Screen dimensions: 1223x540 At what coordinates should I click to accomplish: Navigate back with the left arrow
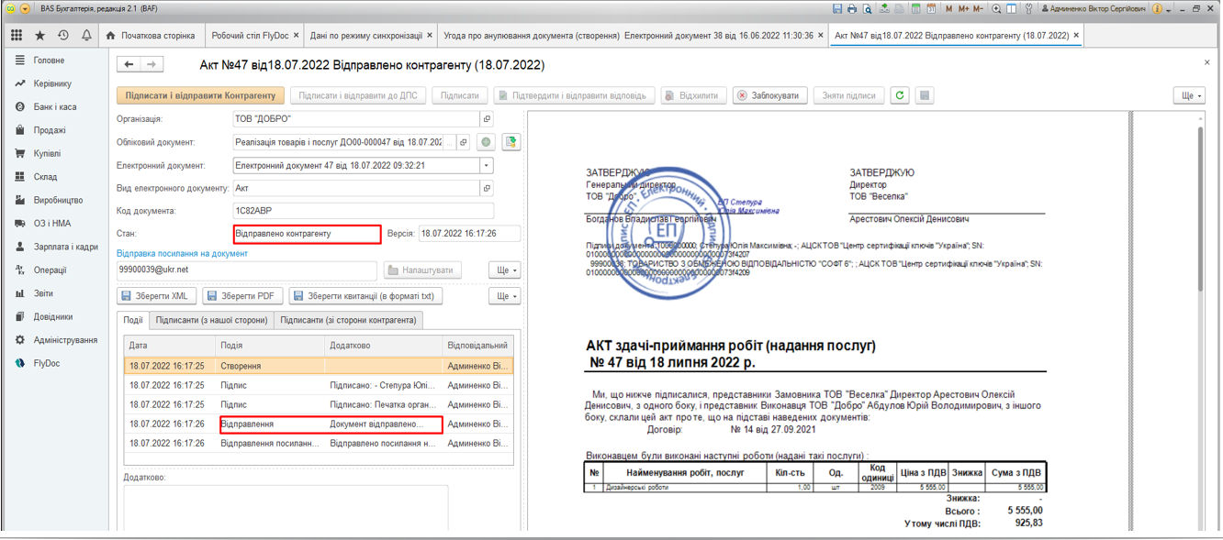(129, 64)
